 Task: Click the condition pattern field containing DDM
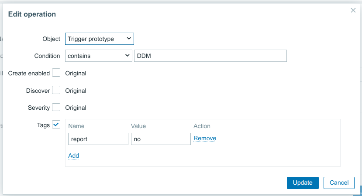(210, 56)
